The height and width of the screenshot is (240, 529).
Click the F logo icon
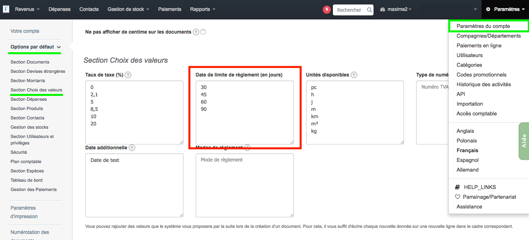6,8
